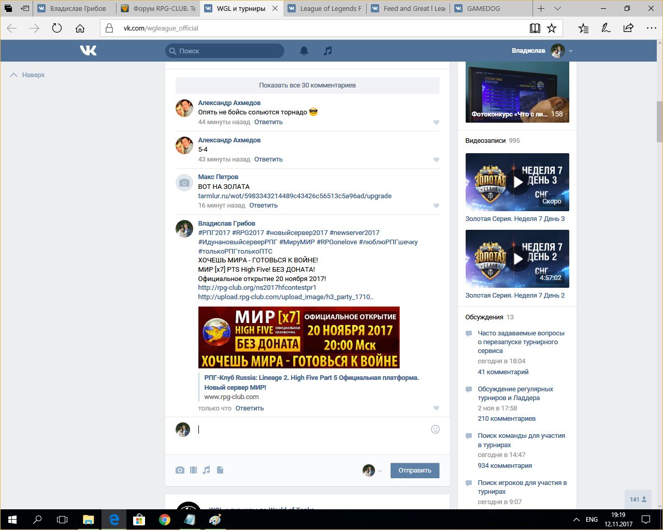The image size is (663, 530).
Task: Attach a video with film icon
Action: point(193,470)
